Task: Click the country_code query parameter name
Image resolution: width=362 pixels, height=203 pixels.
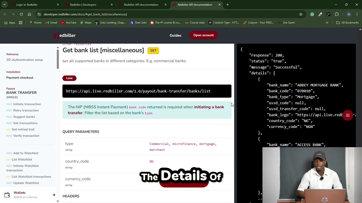Action: (77, 161)
